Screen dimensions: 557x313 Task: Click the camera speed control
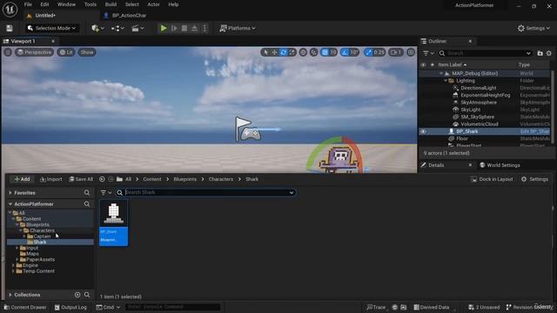click(395, 52)
